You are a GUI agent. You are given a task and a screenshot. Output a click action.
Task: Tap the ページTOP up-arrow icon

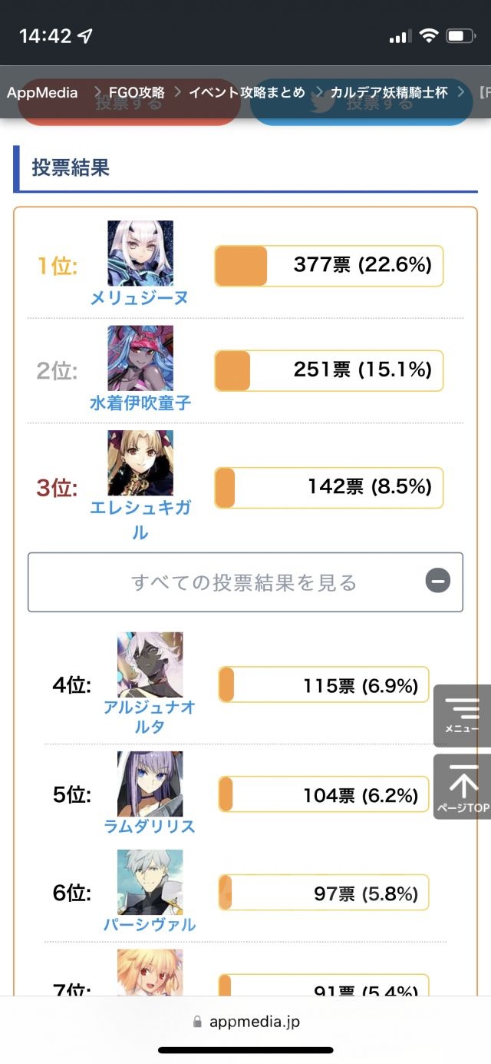[462, 786]
